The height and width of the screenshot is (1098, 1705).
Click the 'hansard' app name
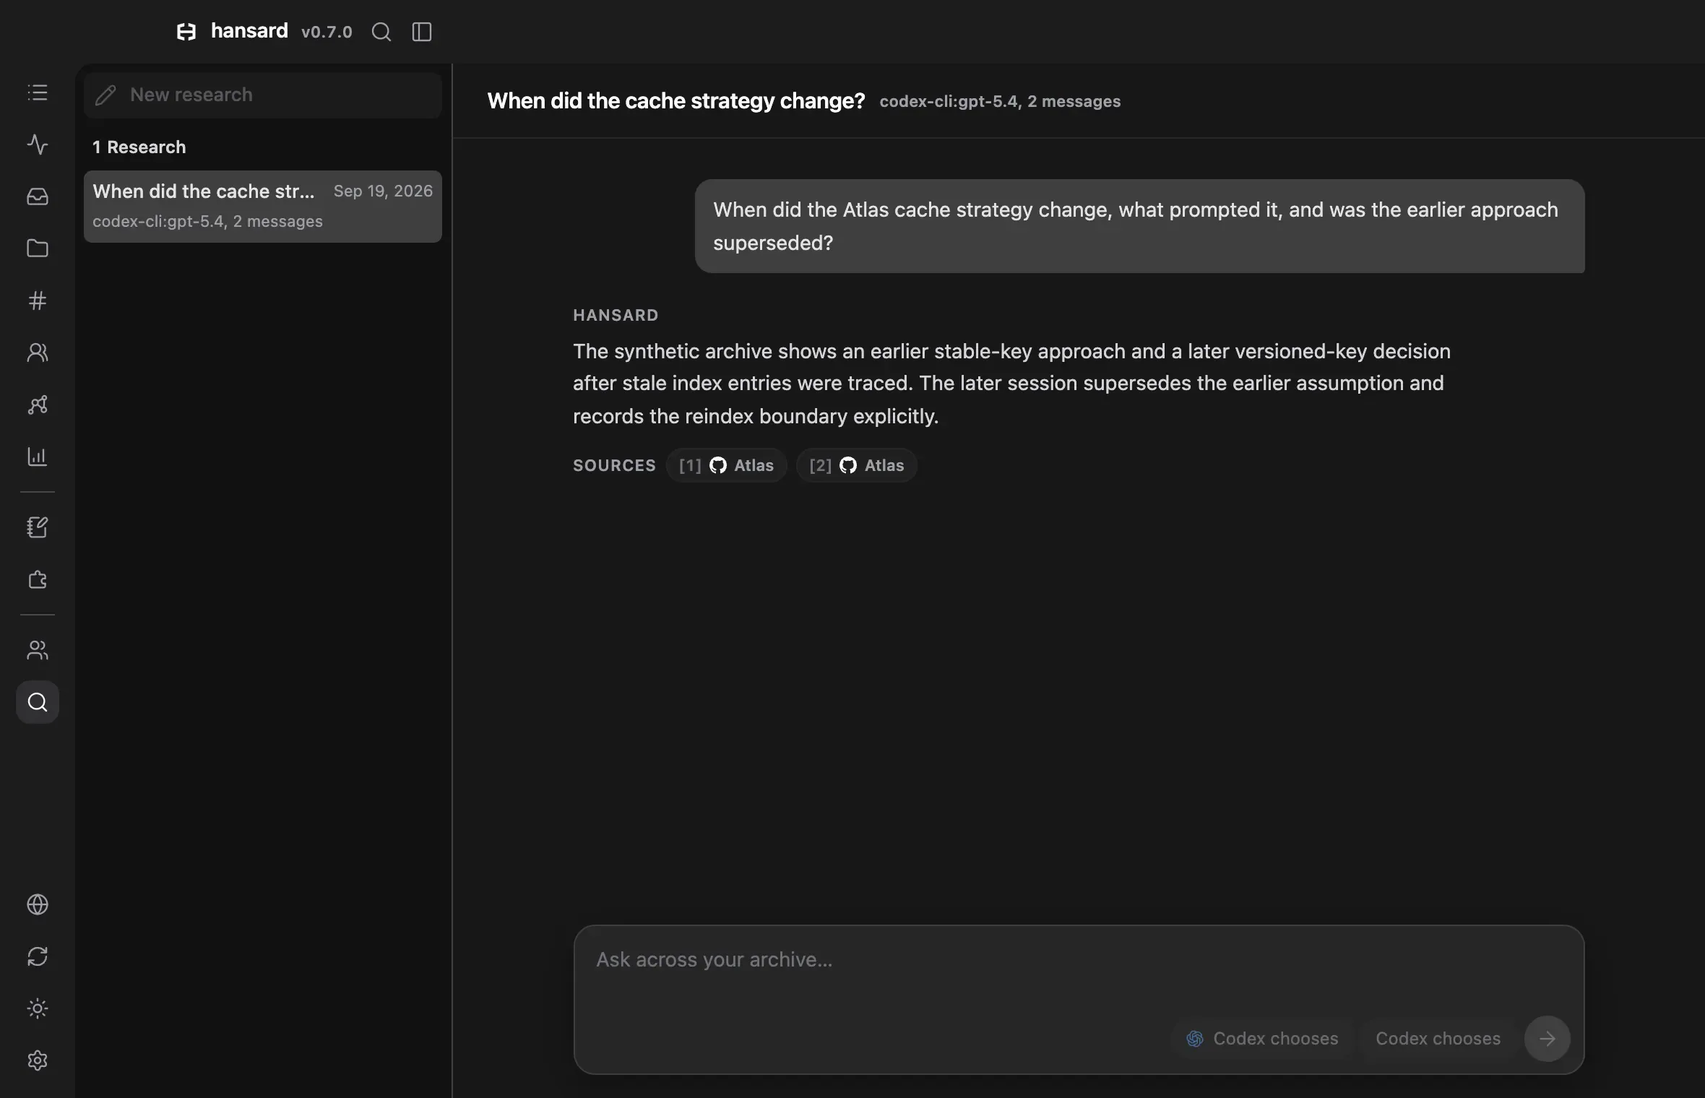point(249,31)
